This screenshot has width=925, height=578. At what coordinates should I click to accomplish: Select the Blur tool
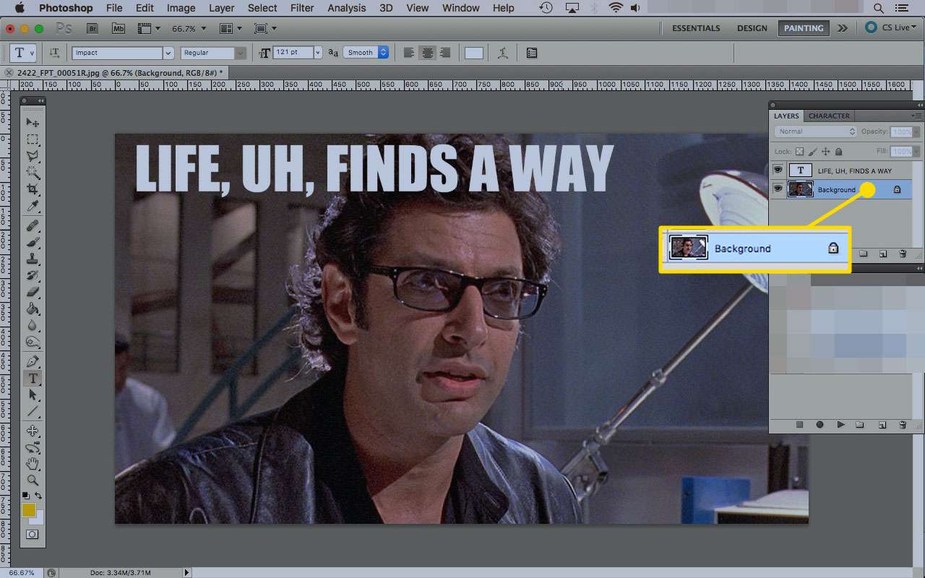click(x=33, y=326)
